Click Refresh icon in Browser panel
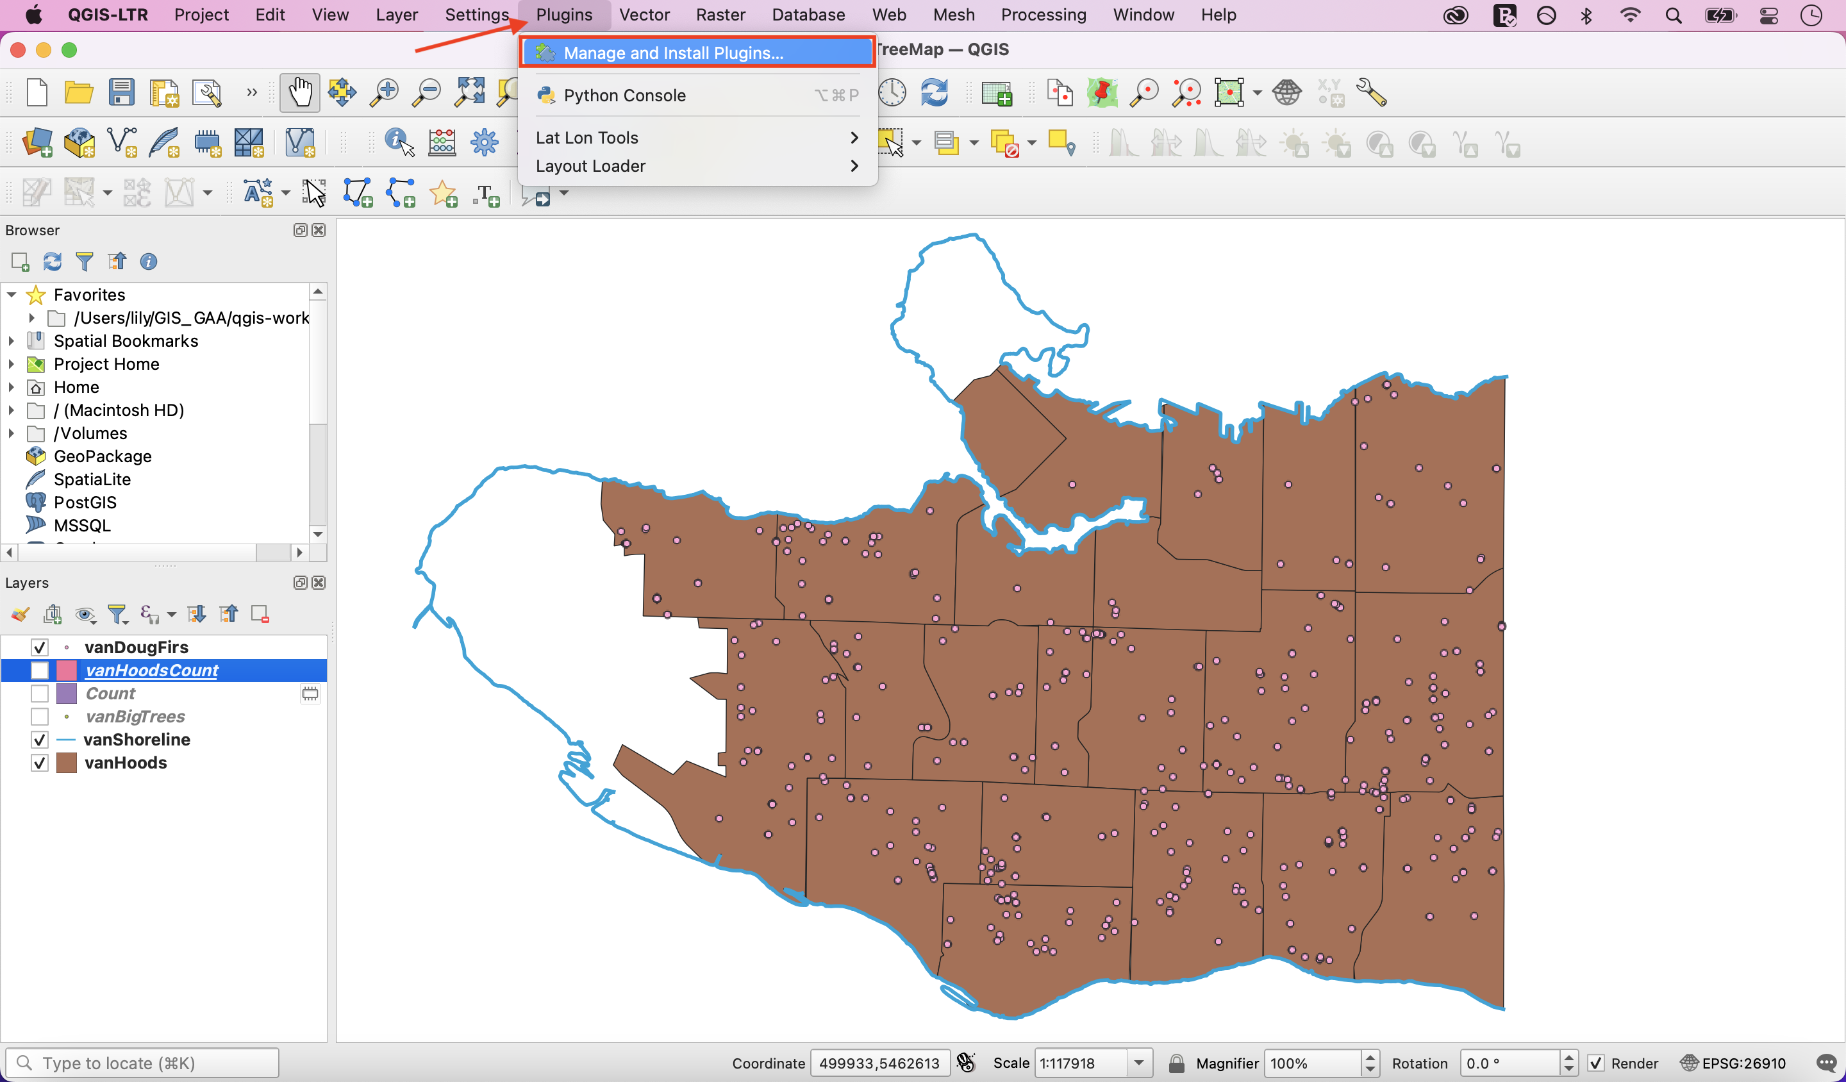 pos(52,262)
